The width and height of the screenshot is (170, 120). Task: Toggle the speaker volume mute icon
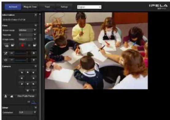tap(6, 60)
